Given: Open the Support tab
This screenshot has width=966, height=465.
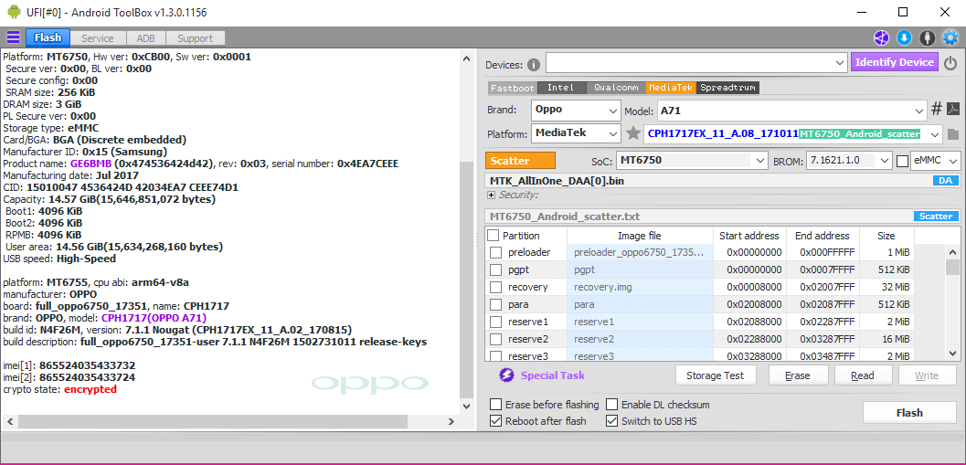Looking at the screenshot, I should 195,38.
